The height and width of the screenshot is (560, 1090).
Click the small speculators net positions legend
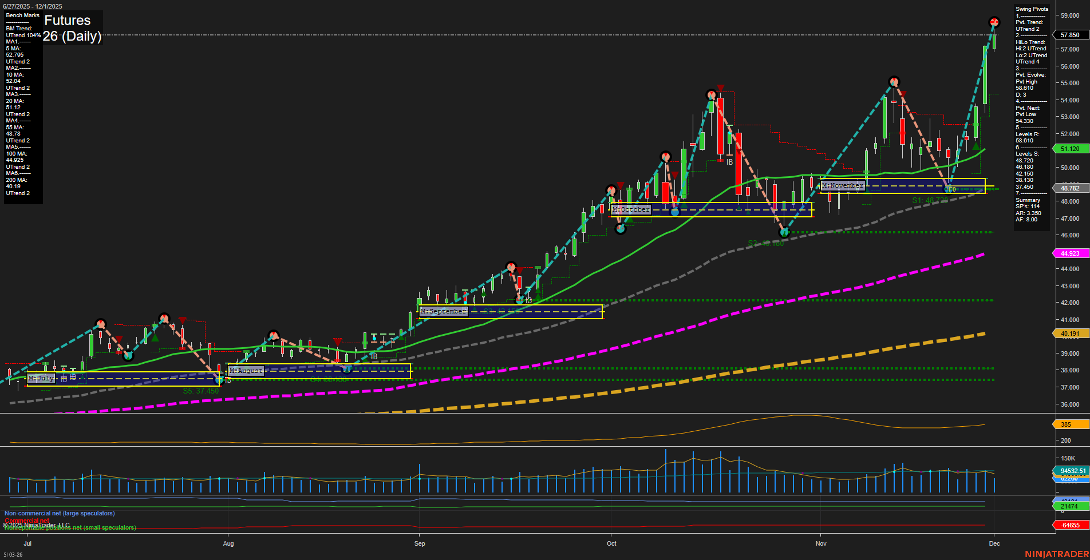[70, 527]
